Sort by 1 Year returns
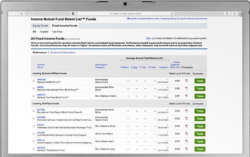 (x=134, y=67)
